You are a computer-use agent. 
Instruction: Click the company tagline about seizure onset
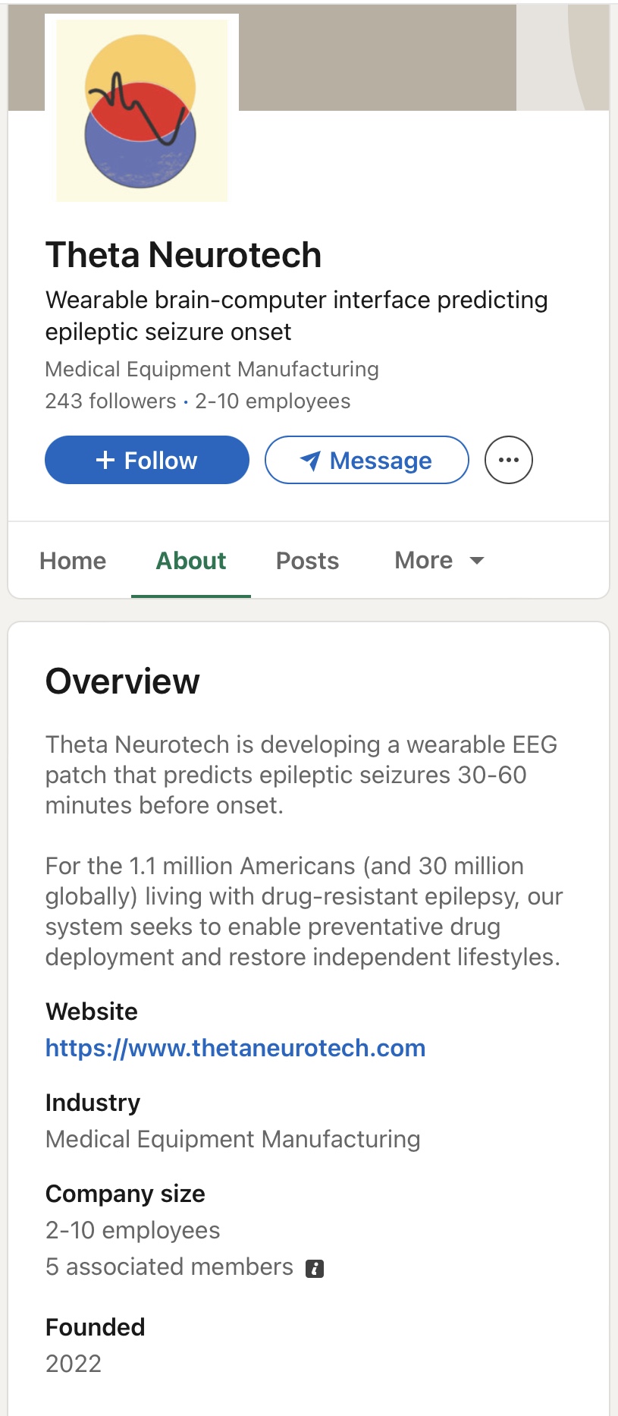point(296,316)
